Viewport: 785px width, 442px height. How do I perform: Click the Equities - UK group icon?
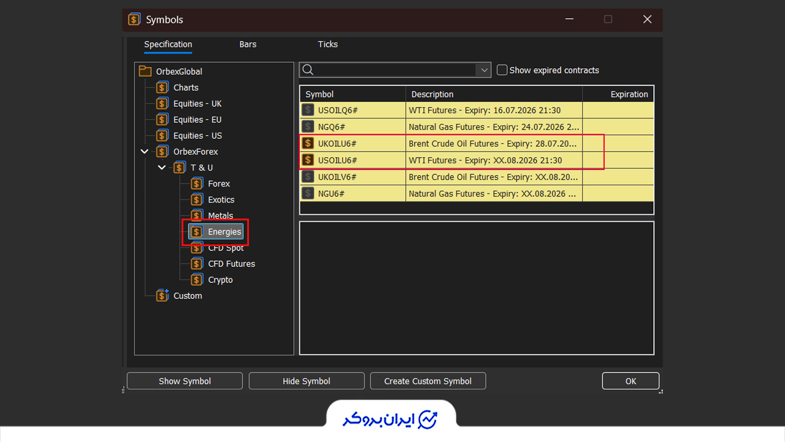(x=162, y=104)
